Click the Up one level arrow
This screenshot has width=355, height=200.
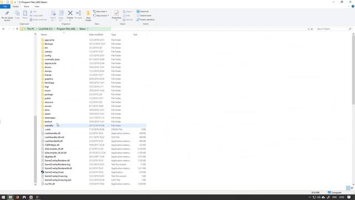coord(17,29)
